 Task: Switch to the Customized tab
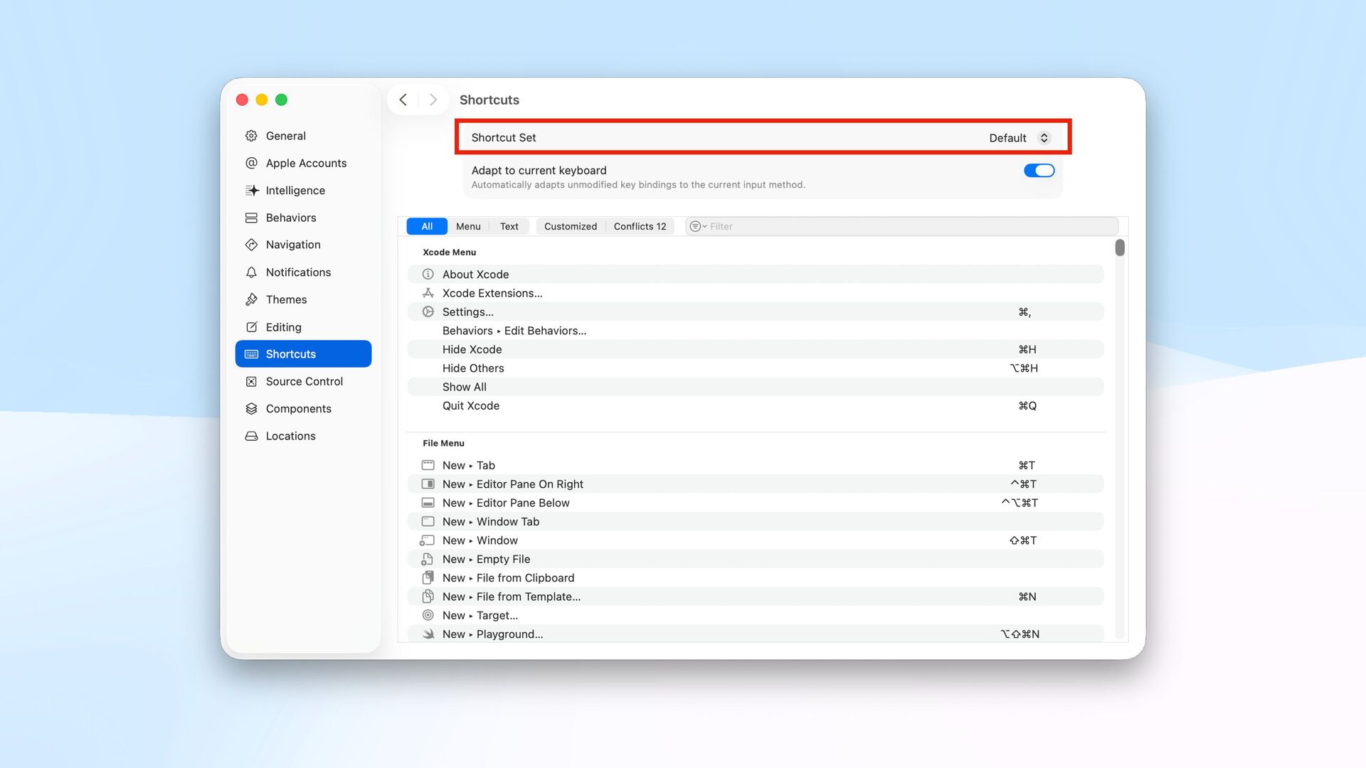570,227
